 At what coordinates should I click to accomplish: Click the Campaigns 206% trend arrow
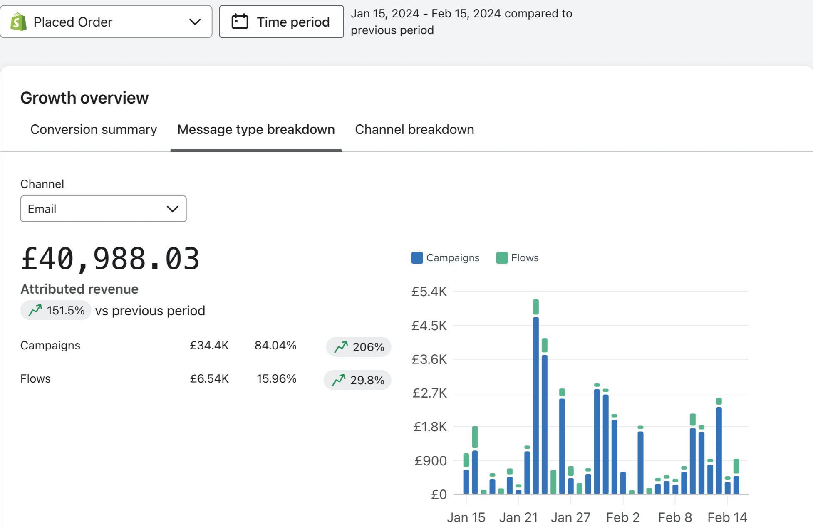[x=341, y=346]
